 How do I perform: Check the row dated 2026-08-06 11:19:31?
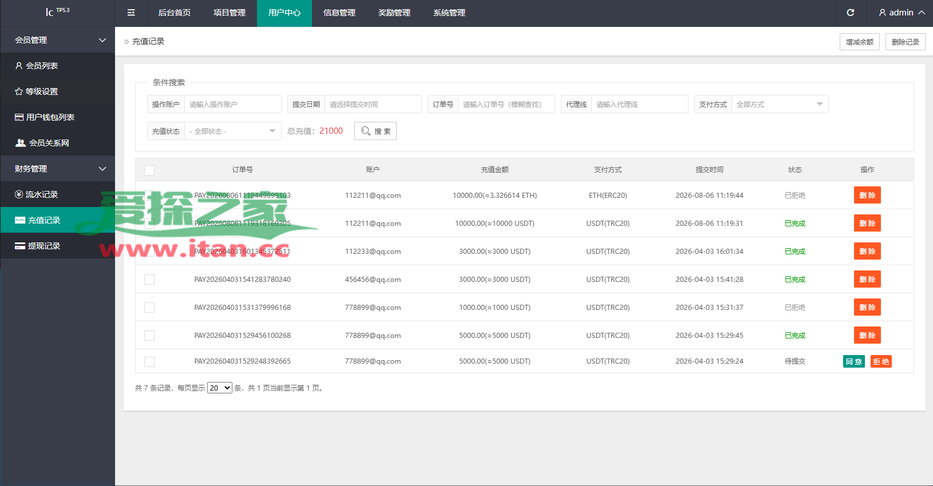(x=149, y=224)
